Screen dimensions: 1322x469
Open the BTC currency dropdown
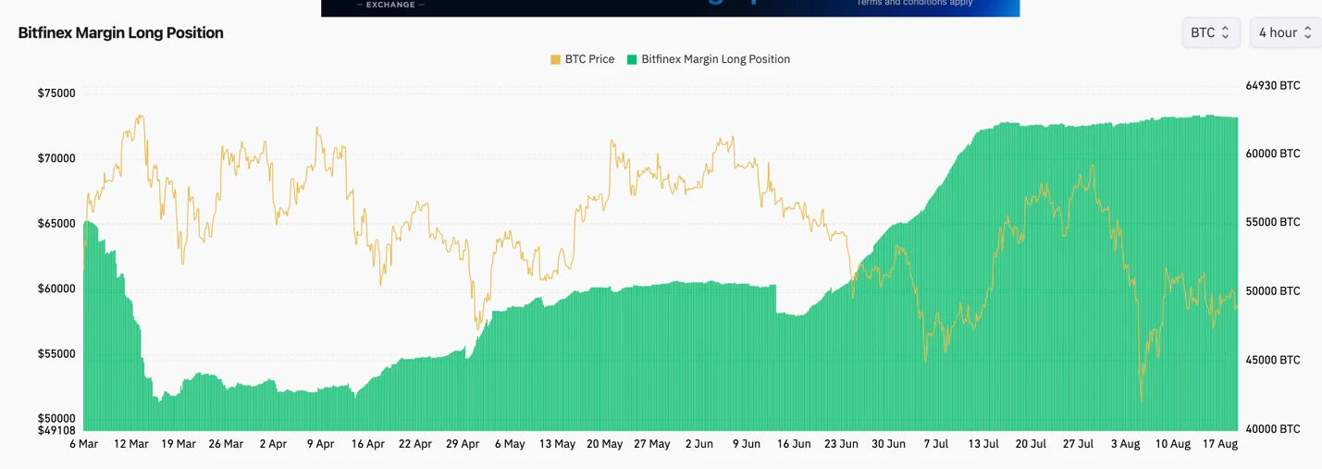click(x=1210, y=32)
